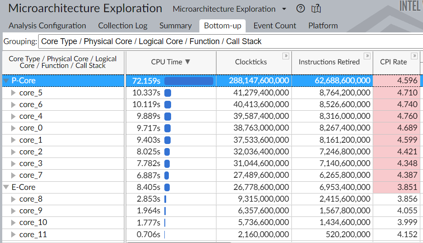423x243 pixels.
Task: Open the Event Count tab
Action: (275, 26)
